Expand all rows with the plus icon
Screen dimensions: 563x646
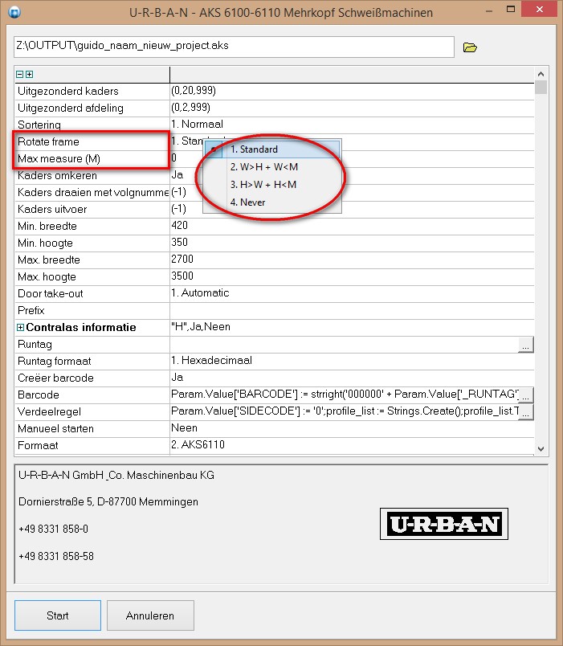pos(29,75)
